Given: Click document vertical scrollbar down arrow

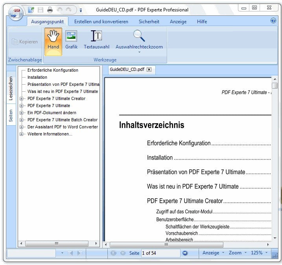Looking at the screenshot, I should click(x=275, y=238).
